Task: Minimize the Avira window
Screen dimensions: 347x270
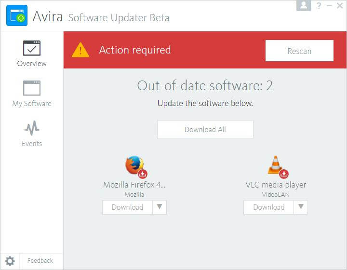Action: coord(329,6)
